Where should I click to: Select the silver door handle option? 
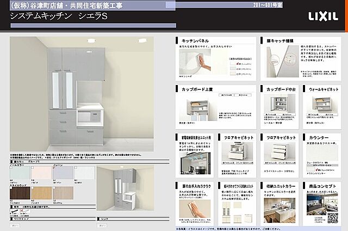(24, 211)
